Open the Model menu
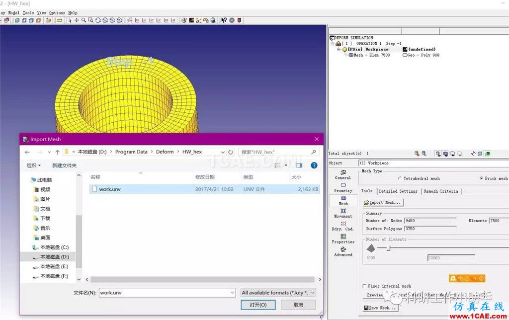This screenshot has width=509, height=320. click(x=13, y=12)
